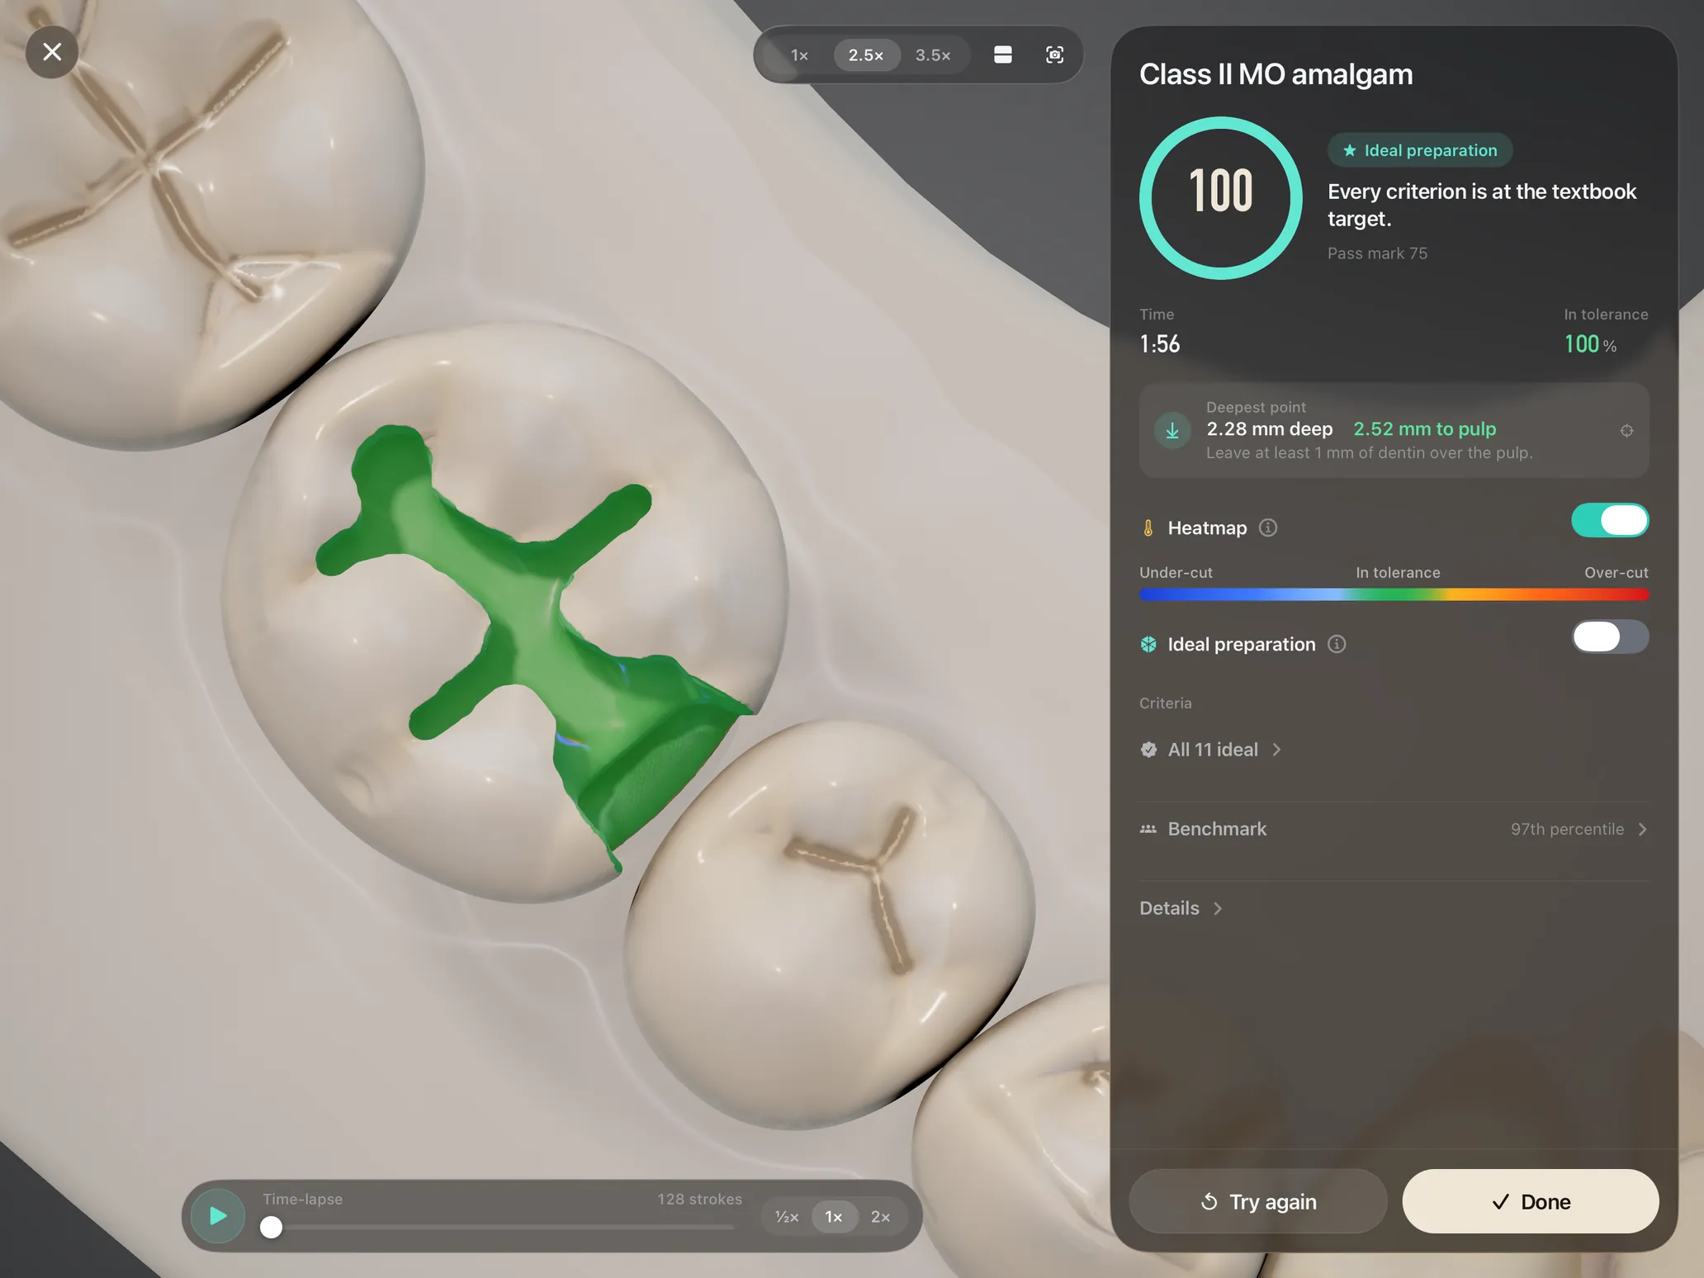Click the 'Pass mark 75' text
Viewport: 1704px width, 1278px height.
point(1377,253)
